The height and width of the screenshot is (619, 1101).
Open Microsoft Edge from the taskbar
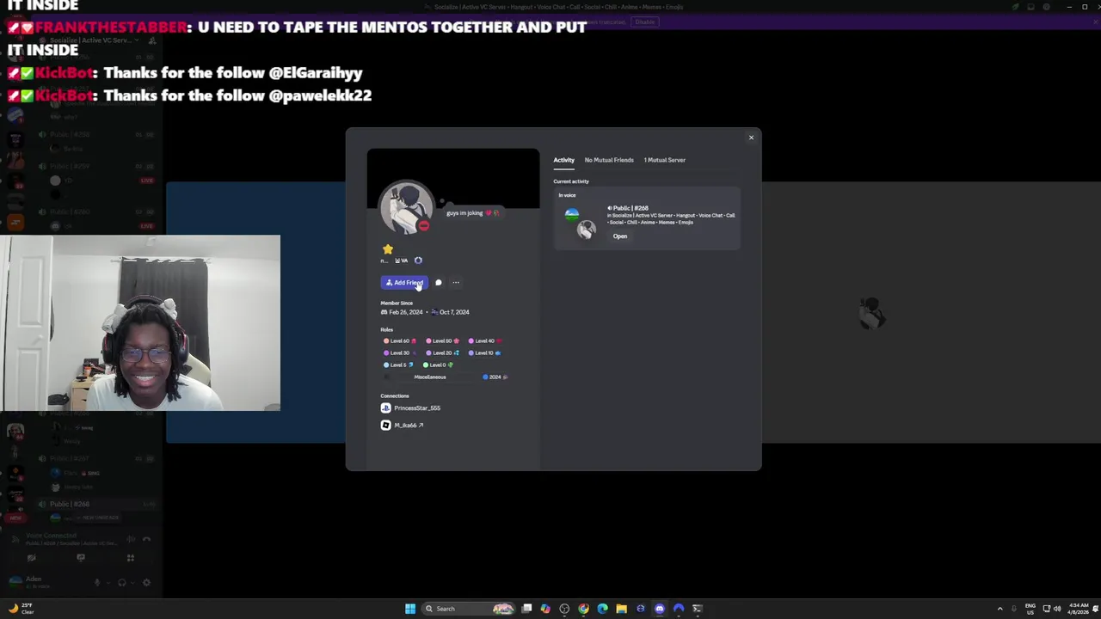(x=602, y=609)
